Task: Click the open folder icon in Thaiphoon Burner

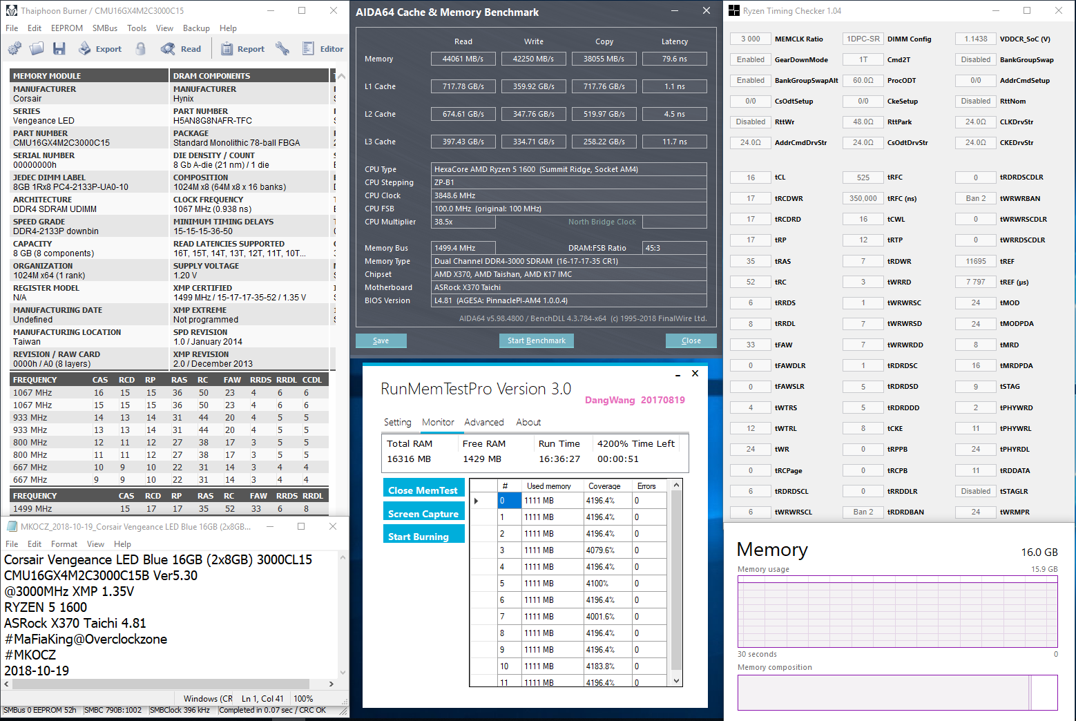Action: [37, 48]
